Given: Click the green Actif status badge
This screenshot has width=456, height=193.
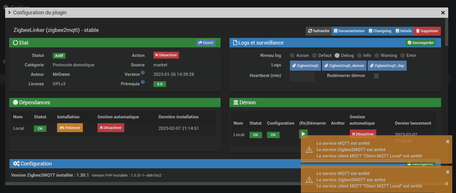Looking at the screenshot, I should pyautogui.click(x=59, y=56).
